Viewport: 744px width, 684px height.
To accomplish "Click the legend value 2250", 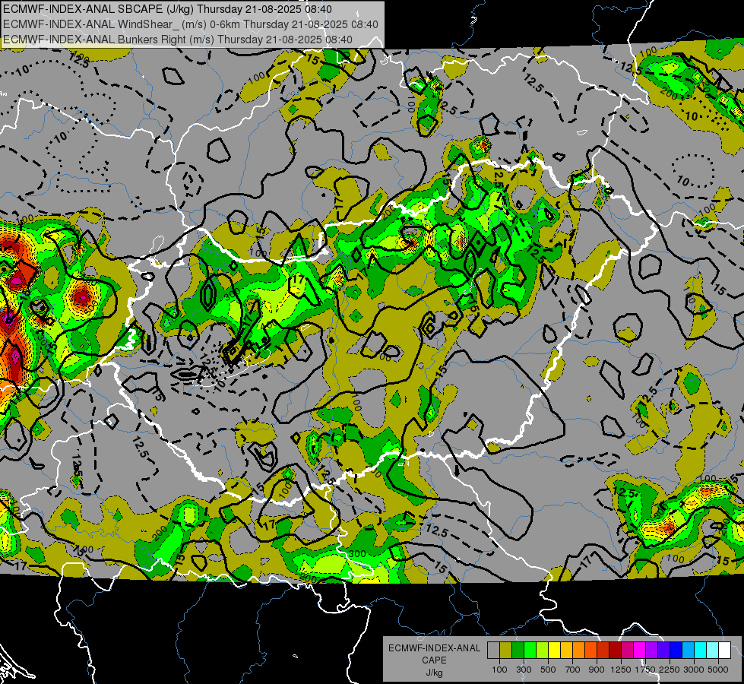I will [x=670, y=670].
